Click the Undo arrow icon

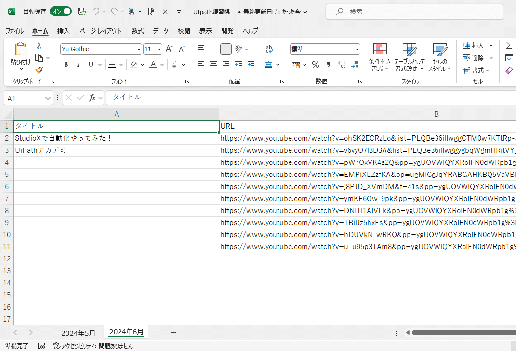96,12
